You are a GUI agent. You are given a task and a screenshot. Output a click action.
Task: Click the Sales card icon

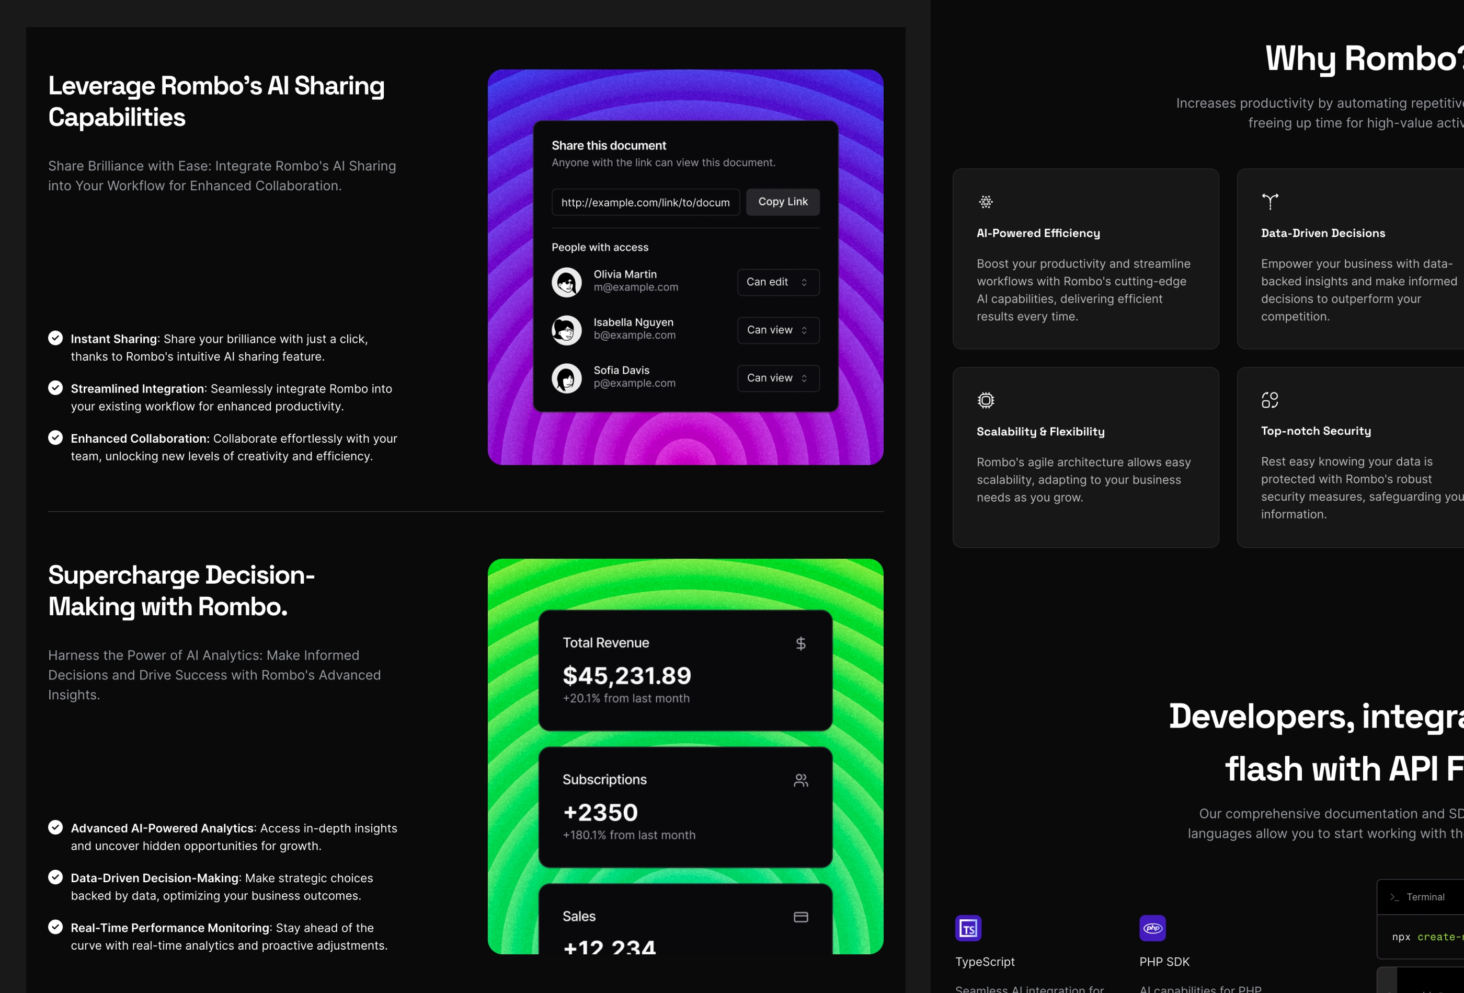point(800,917)
